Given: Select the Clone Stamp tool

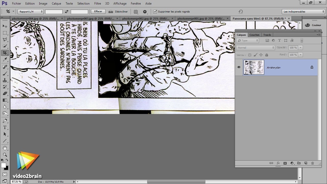Looking at the screenshot, I should (5, 80).
